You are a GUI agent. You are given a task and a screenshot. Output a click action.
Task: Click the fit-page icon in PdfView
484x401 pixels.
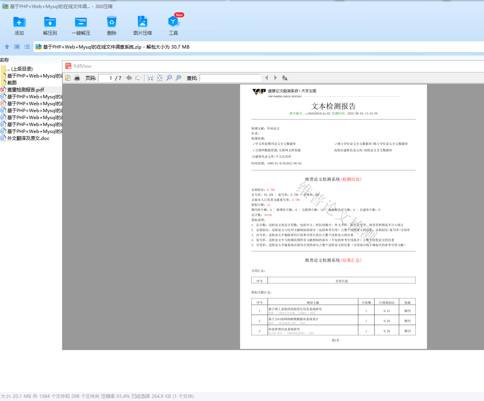point(160,78)
